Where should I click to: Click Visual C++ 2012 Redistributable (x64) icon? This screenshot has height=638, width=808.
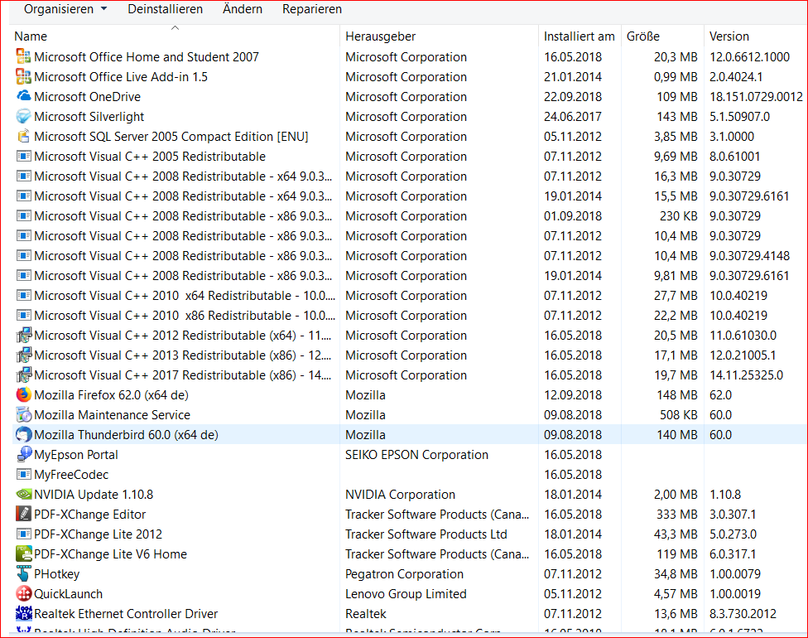(24, 336)
